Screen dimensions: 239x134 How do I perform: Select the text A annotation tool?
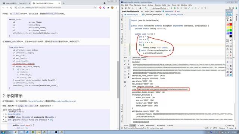point(231,52)
